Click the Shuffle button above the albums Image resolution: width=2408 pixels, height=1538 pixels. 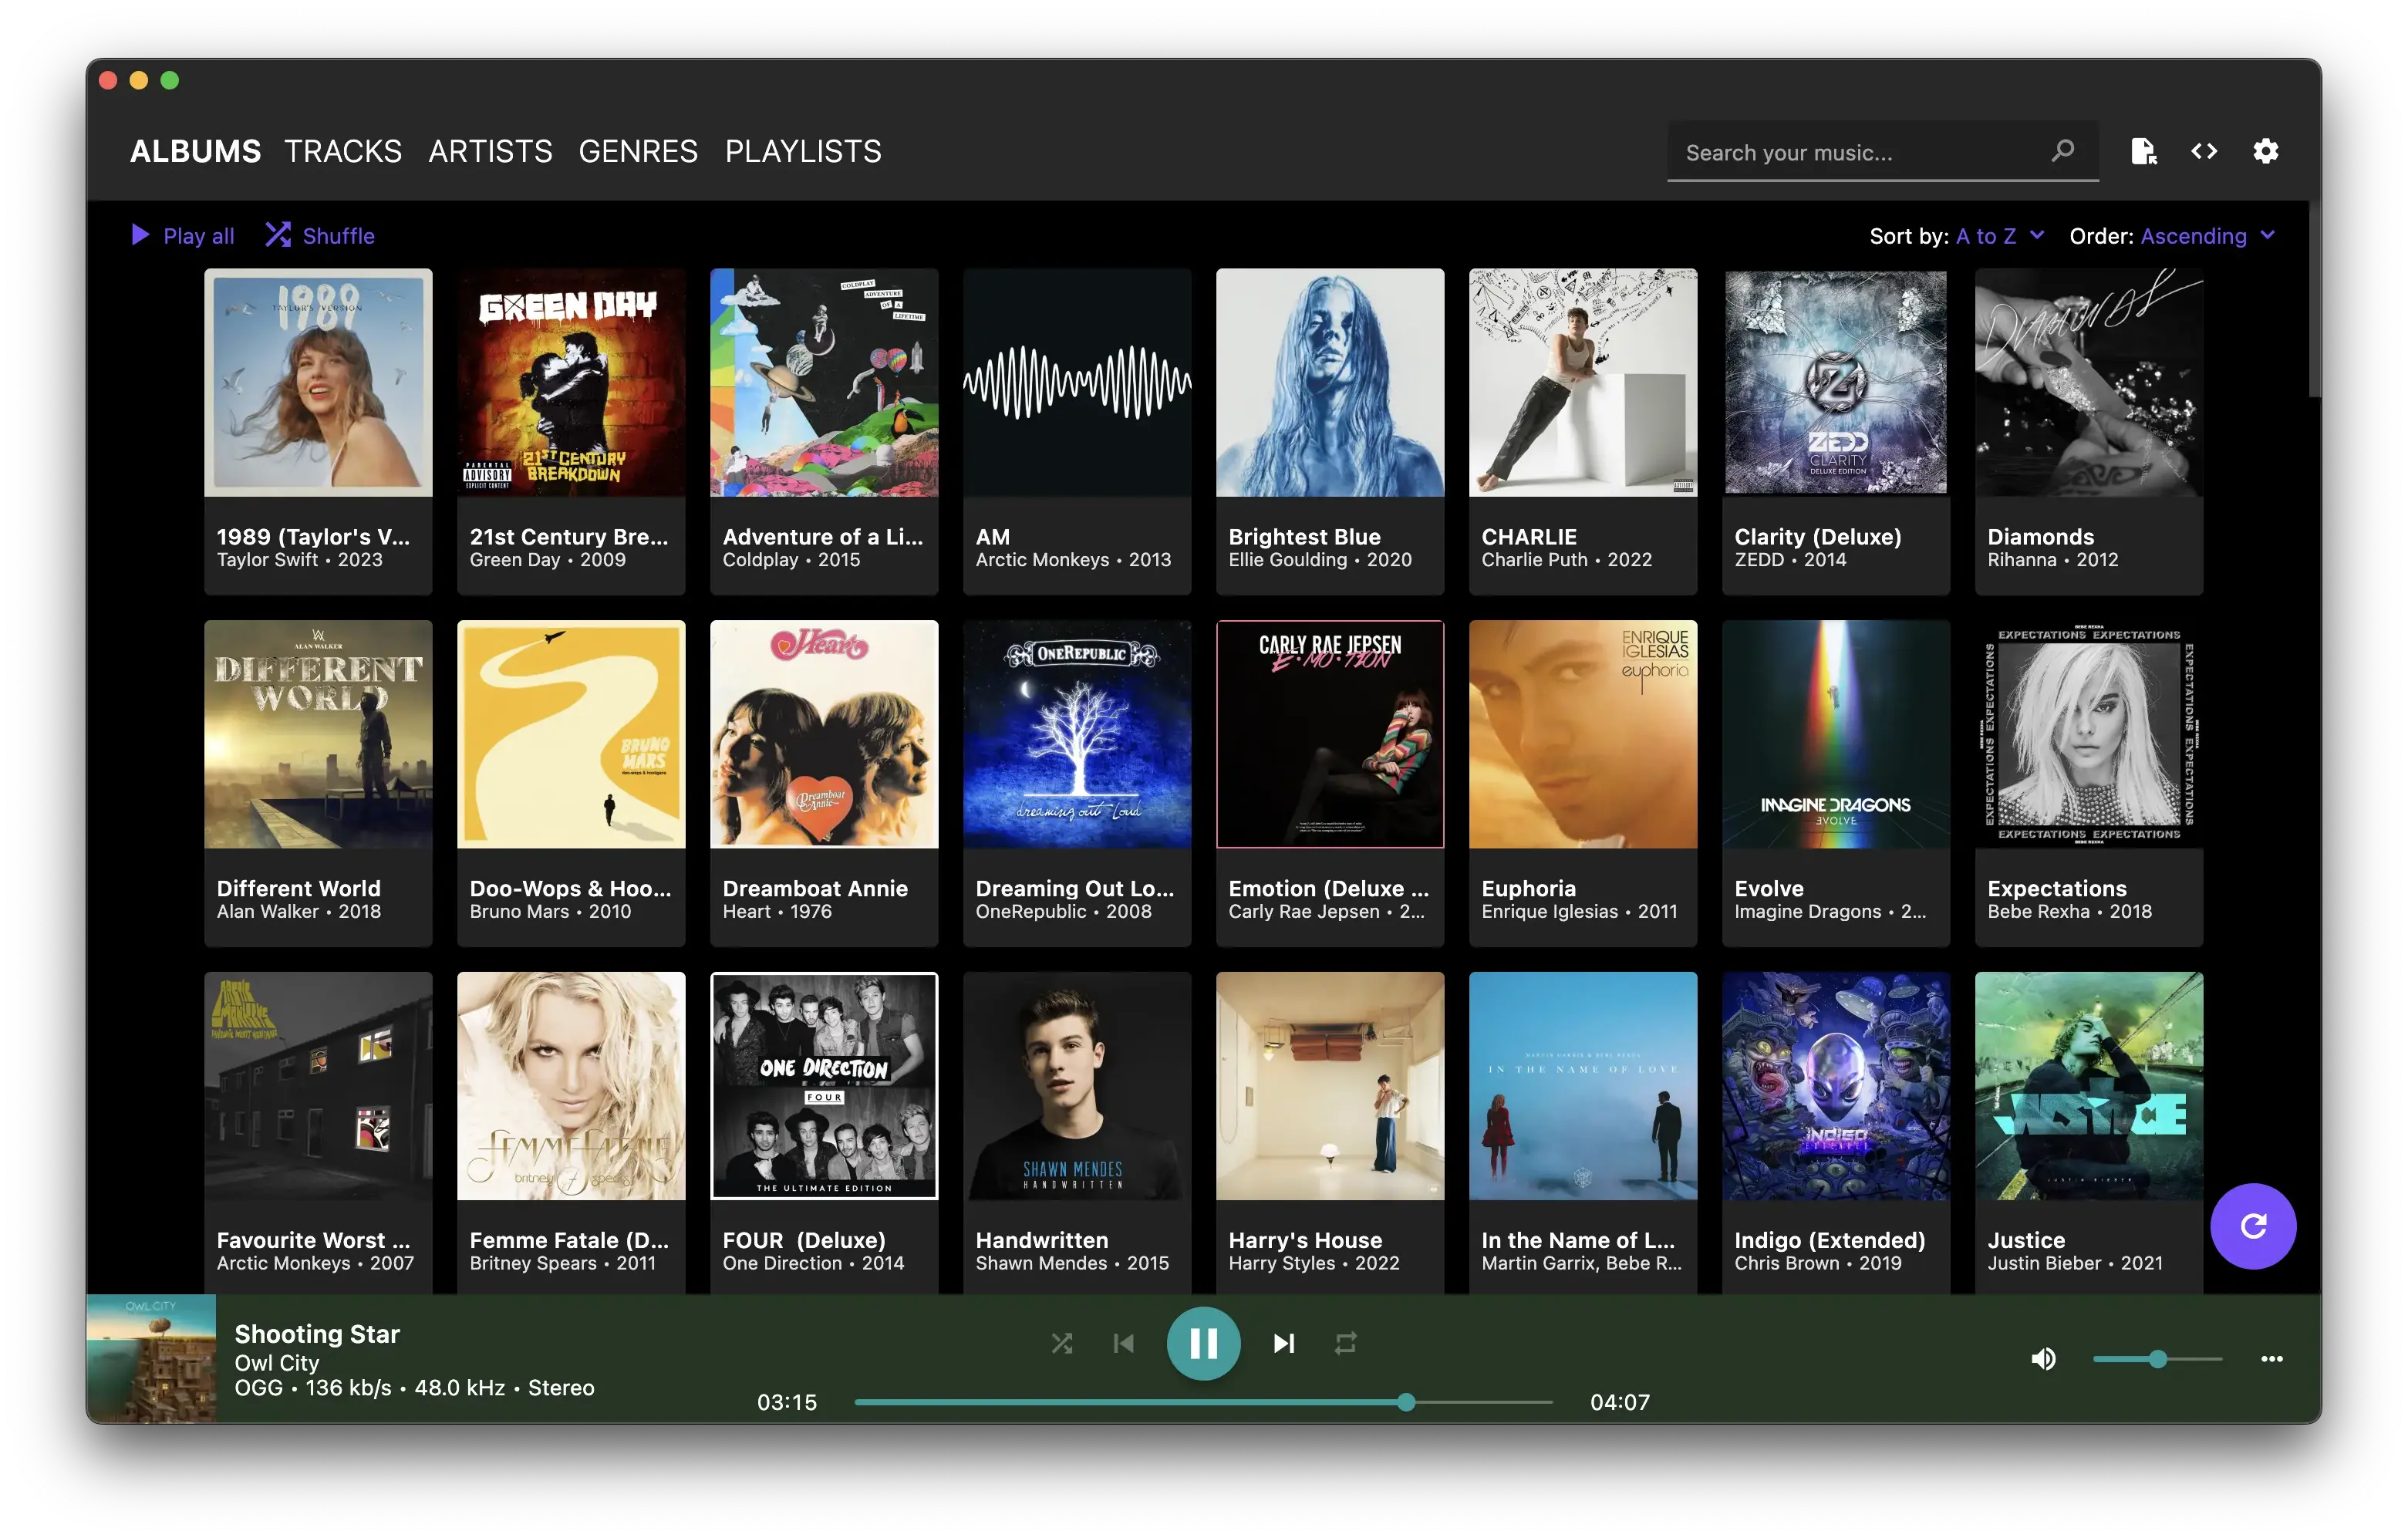pyautogui.click(x=320, y=236)
